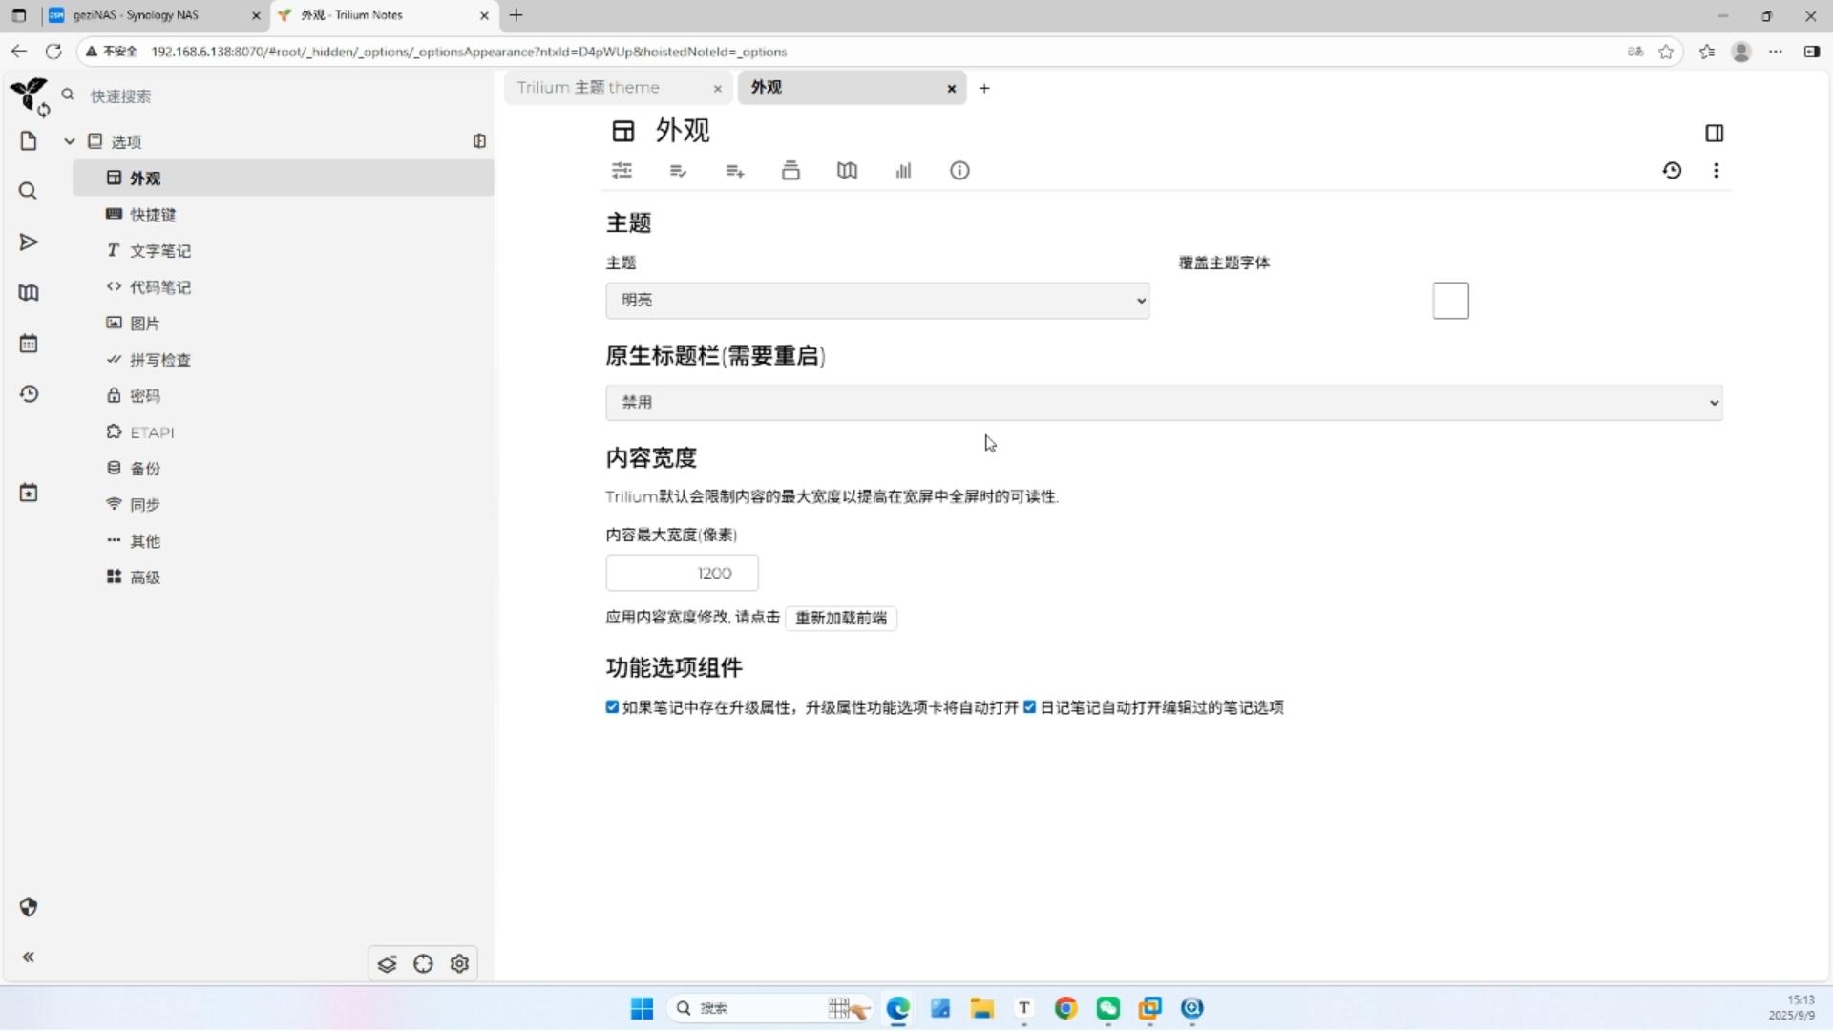Open the similar notes ribbon icon

coord(903,171)
